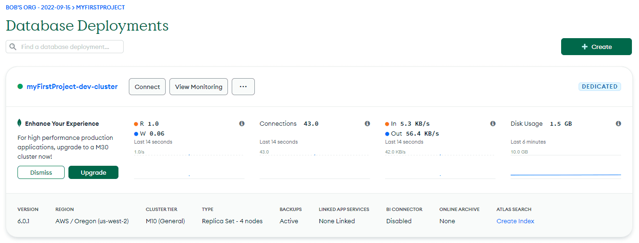
Task: Dismiss the upgrade suggestion
Action: 41,172
